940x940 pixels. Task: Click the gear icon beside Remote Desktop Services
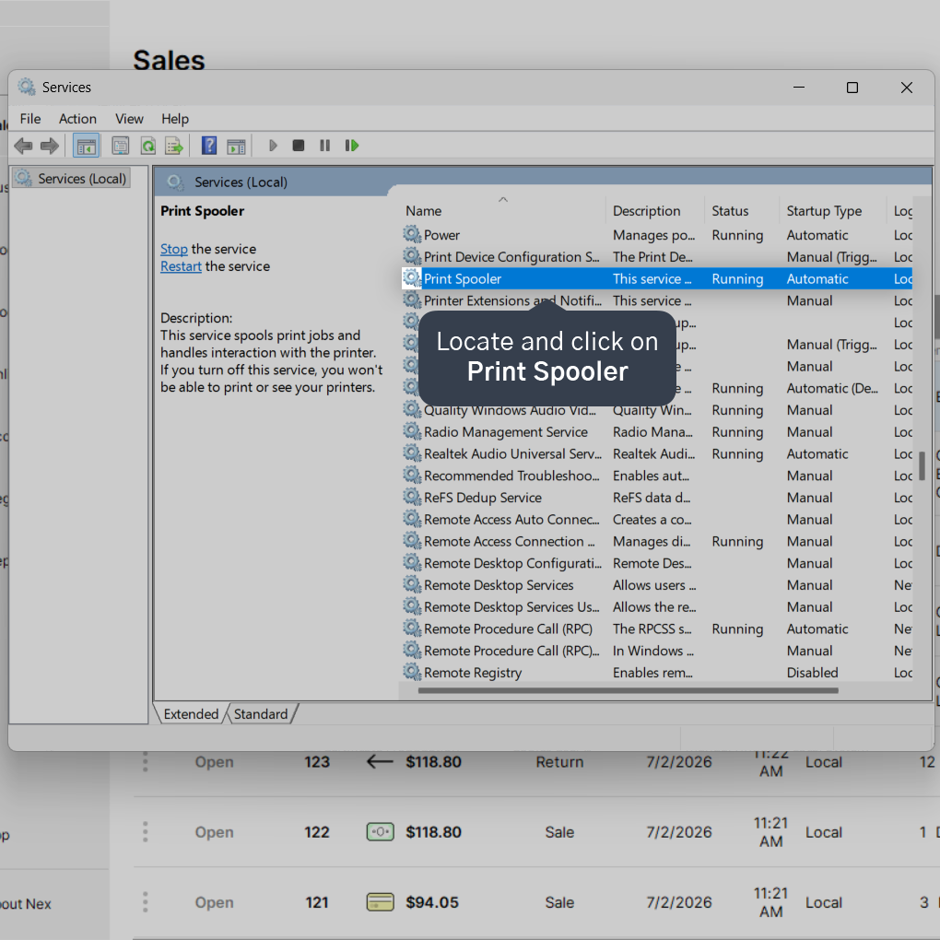(x=412, y=584)
